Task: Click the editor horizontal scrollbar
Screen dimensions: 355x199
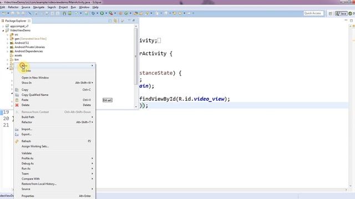Action: point(222,190)
